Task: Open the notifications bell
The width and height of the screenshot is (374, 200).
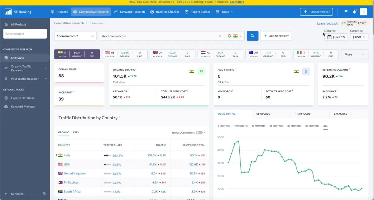Action: point(355,12)
